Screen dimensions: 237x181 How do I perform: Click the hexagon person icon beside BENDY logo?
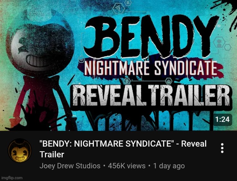click(219, 43)
